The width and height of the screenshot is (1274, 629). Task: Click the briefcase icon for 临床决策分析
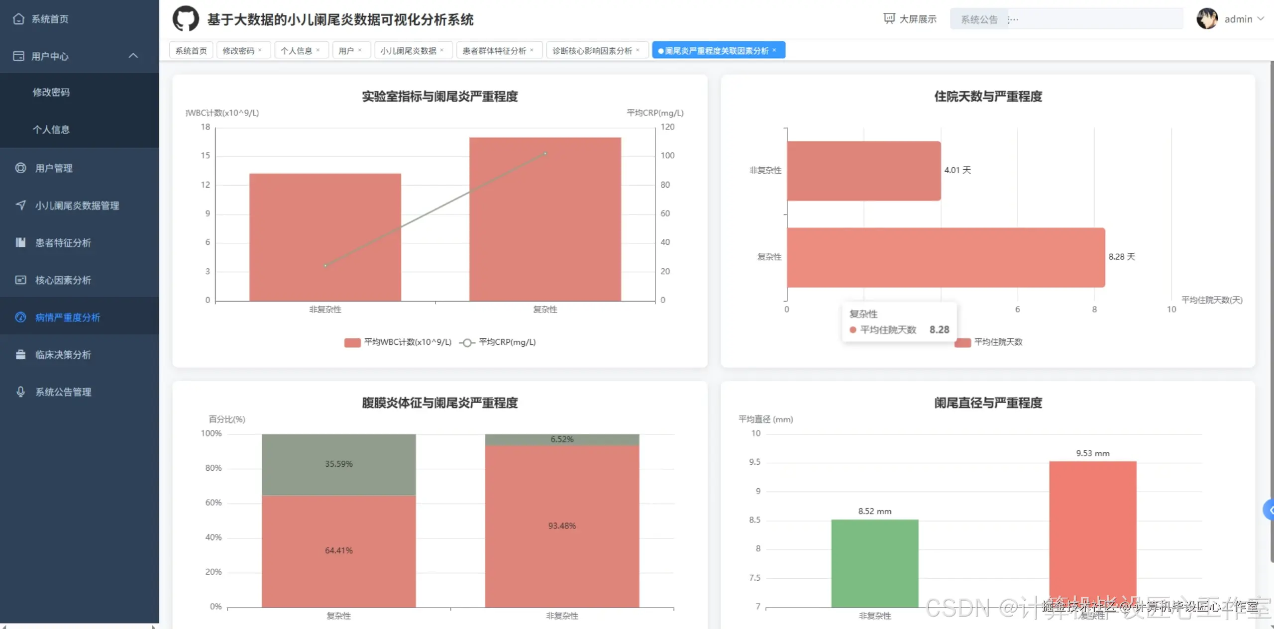pyautogui.click(x=20, y=354)
